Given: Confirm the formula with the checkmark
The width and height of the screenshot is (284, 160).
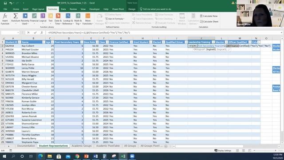Looking at the screenshot, I should 35,32.
